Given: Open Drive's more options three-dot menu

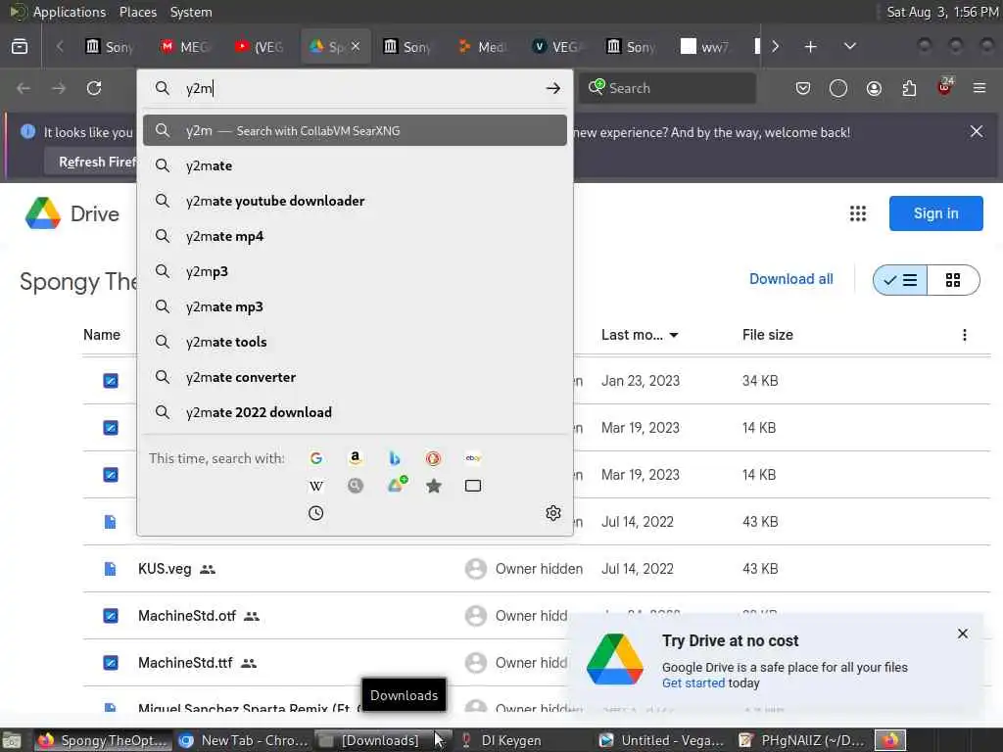Looking at the screenshot, I should [965, 335].
